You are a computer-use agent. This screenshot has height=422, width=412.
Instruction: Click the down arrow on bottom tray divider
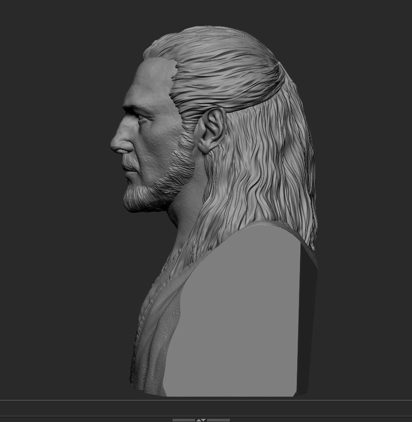pyautogui.click(x=203, y=420)
